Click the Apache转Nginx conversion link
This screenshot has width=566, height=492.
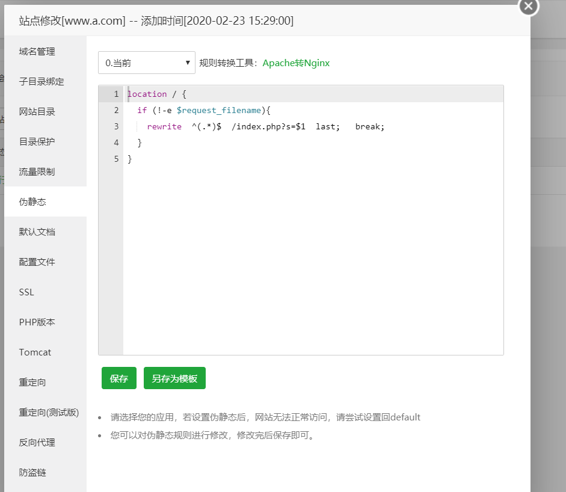point(296,63)
